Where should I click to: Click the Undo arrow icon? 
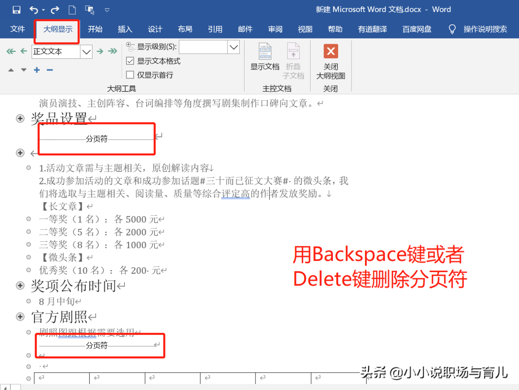pos(34,10)
